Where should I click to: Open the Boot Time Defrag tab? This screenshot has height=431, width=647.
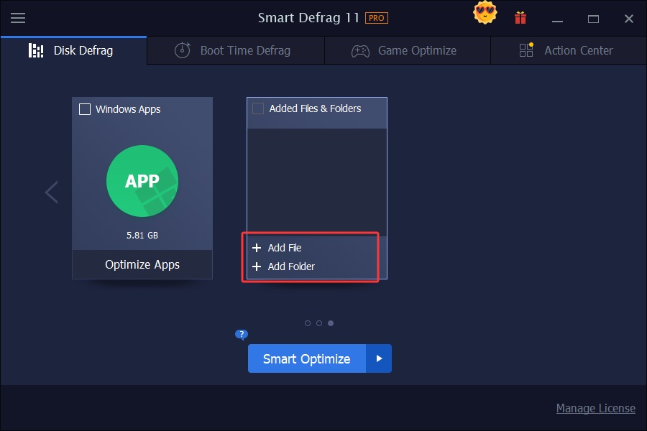(x=235, y=50)
